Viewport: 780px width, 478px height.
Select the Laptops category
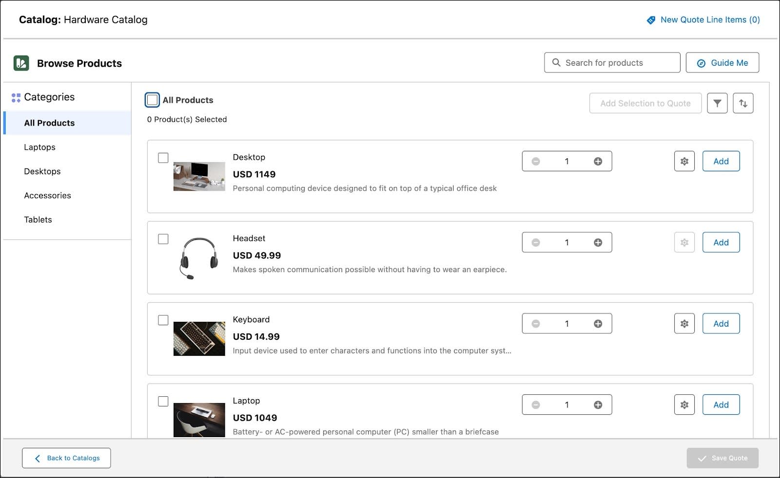point(39,147)
